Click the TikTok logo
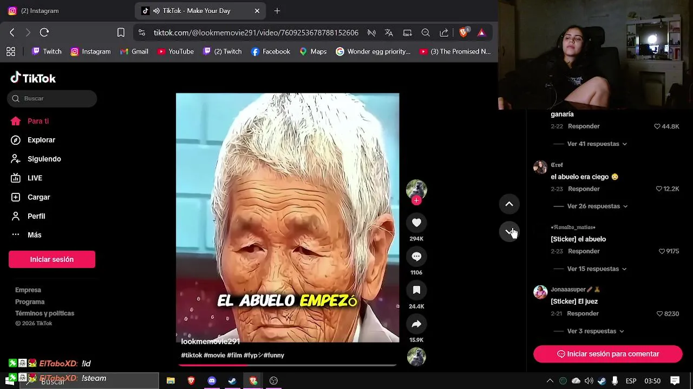Image resolution: width=693 pixels, height=389 pixels. tap(33, 78)
